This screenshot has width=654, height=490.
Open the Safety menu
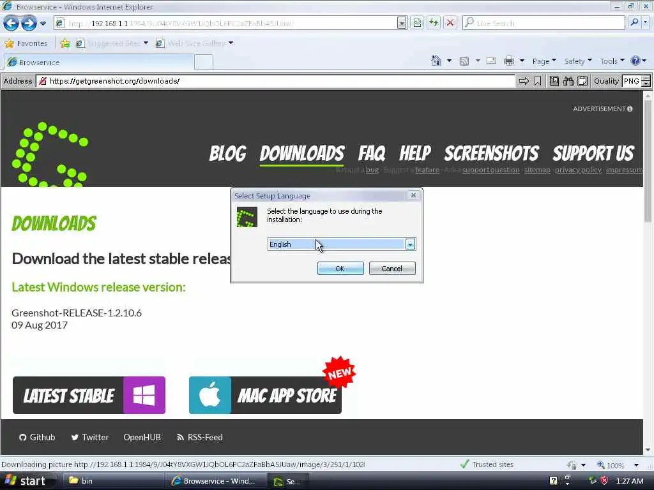point(577,61)
